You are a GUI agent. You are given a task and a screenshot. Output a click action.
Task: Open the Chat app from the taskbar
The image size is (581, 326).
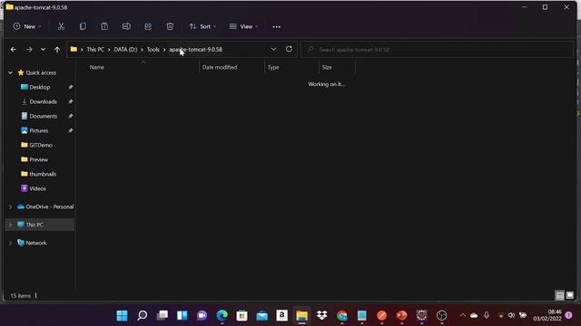[202, 315]
